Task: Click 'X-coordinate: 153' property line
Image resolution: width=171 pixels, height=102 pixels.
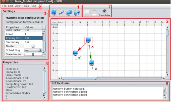Action: pyautogui.click(x=17, y=78)
